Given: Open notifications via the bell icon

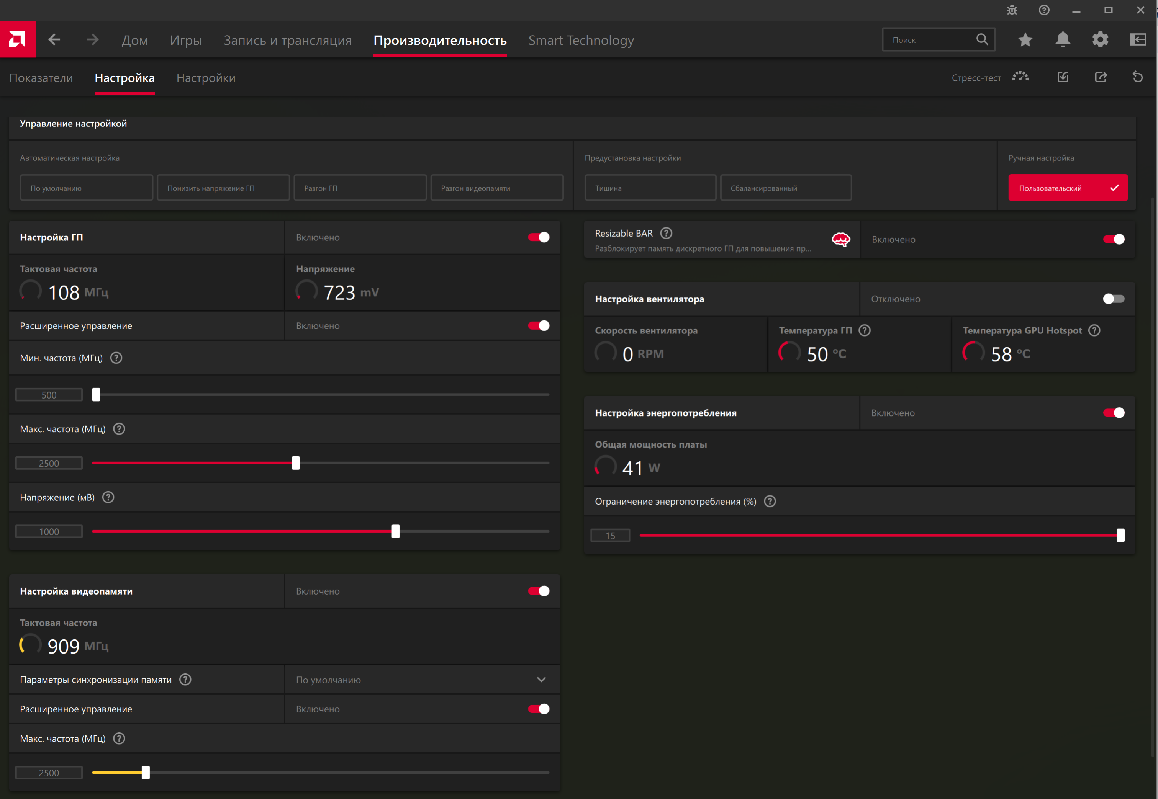Looking at the screenshot, I should [1062, 39].
